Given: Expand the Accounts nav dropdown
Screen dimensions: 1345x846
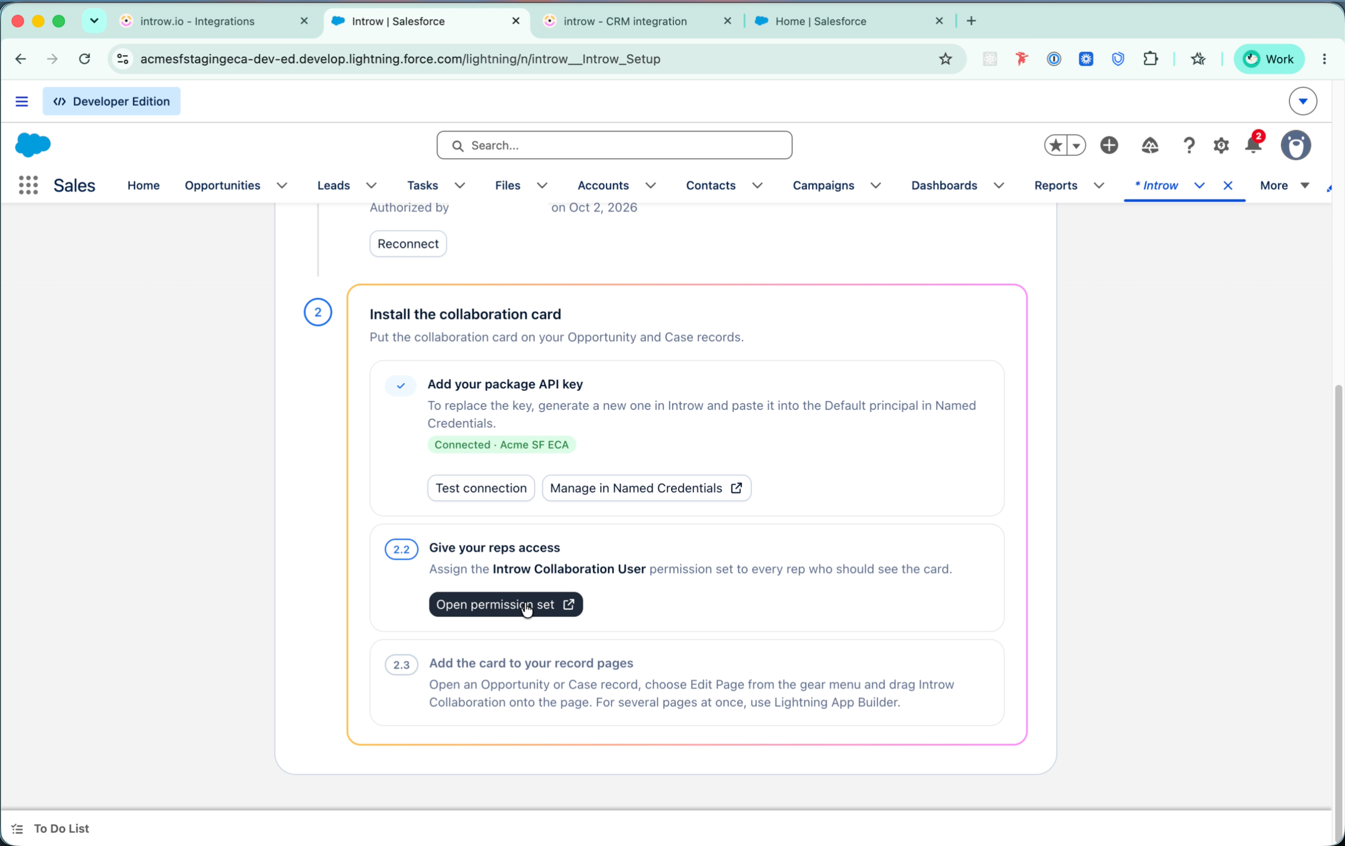Looking at the screenshot, I should click(651, 185).
